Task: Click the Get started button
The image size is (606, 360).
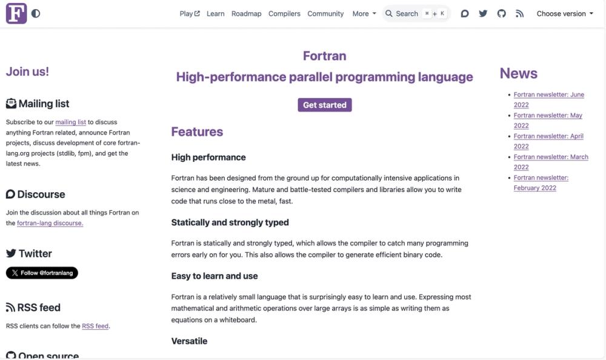Action: [325, 105]
